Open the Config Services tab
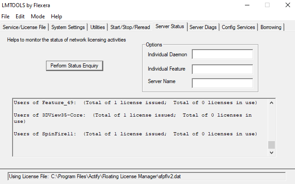Screen dimensions: 295x184 click(x=238, y=27)
